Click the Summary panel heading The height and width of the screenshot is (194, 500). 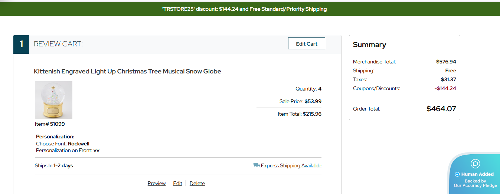(369, 45)
